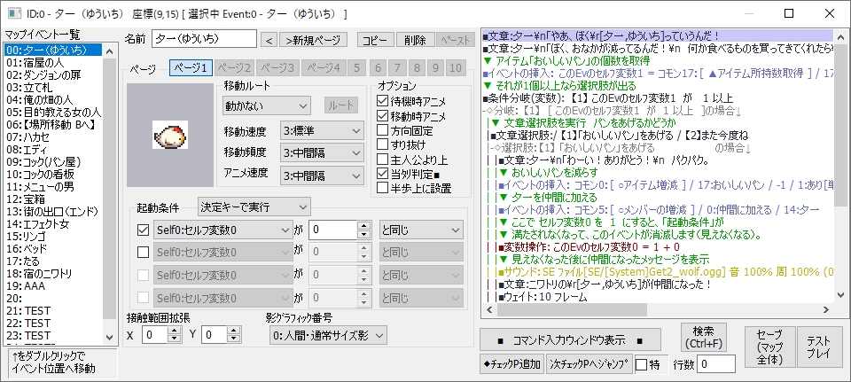The image size is (851, 382).
Task: Click セーブ(マップ全体) button
Action: pos(770,348)
